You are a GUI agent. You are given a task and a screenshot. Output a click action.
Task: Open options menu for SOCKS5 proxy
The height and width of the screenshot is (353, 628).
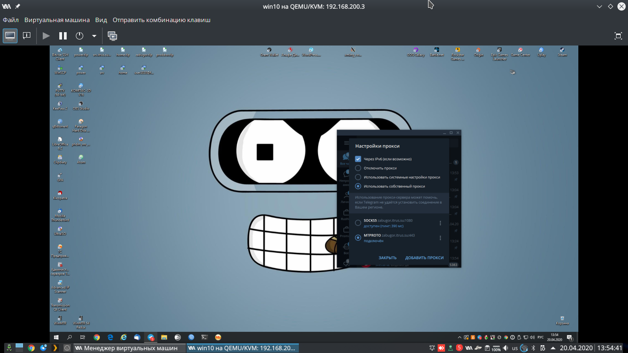tap(440, 223)
